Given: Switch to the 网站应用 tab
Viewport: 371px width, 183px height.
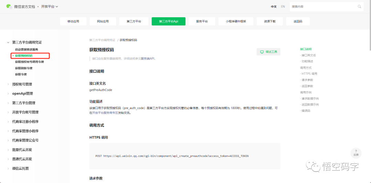Looking at the screenshot, I should pyautogui.click(x=103, y=21).
